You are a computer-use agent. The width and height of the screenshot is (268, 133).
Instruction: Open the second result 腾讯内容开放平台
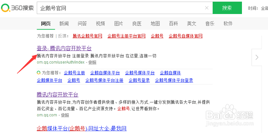58,95
